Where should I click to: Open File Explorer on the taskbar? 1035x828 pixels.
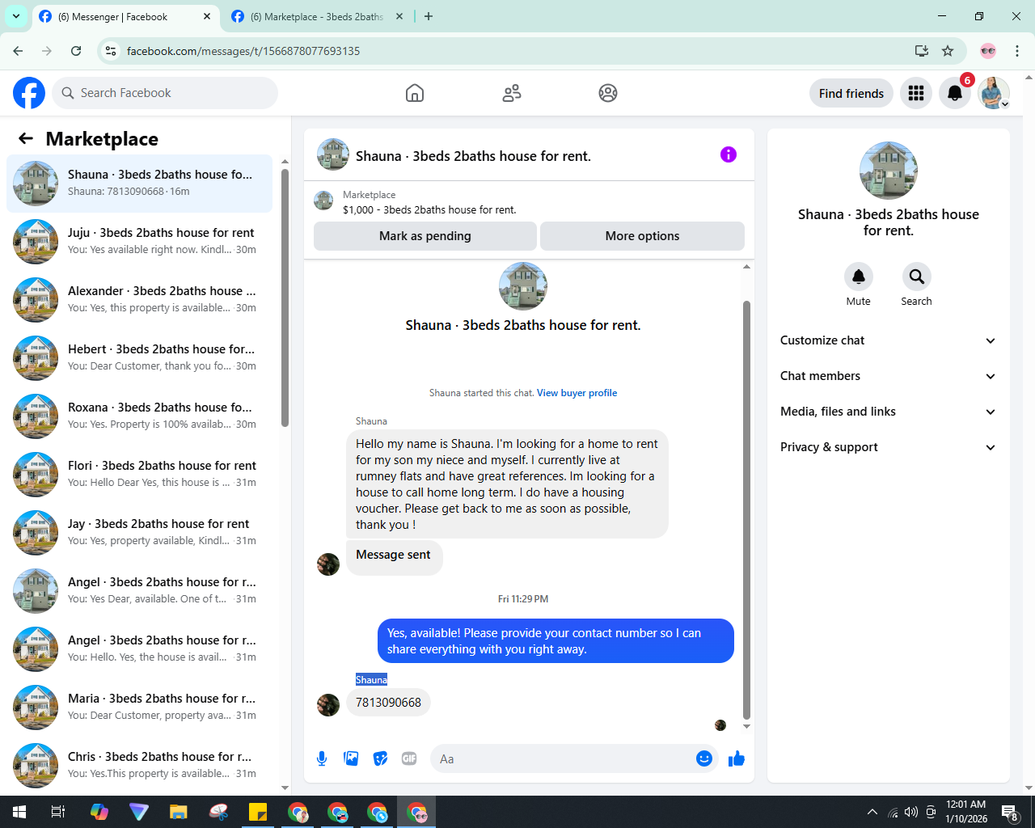[179, 812]
